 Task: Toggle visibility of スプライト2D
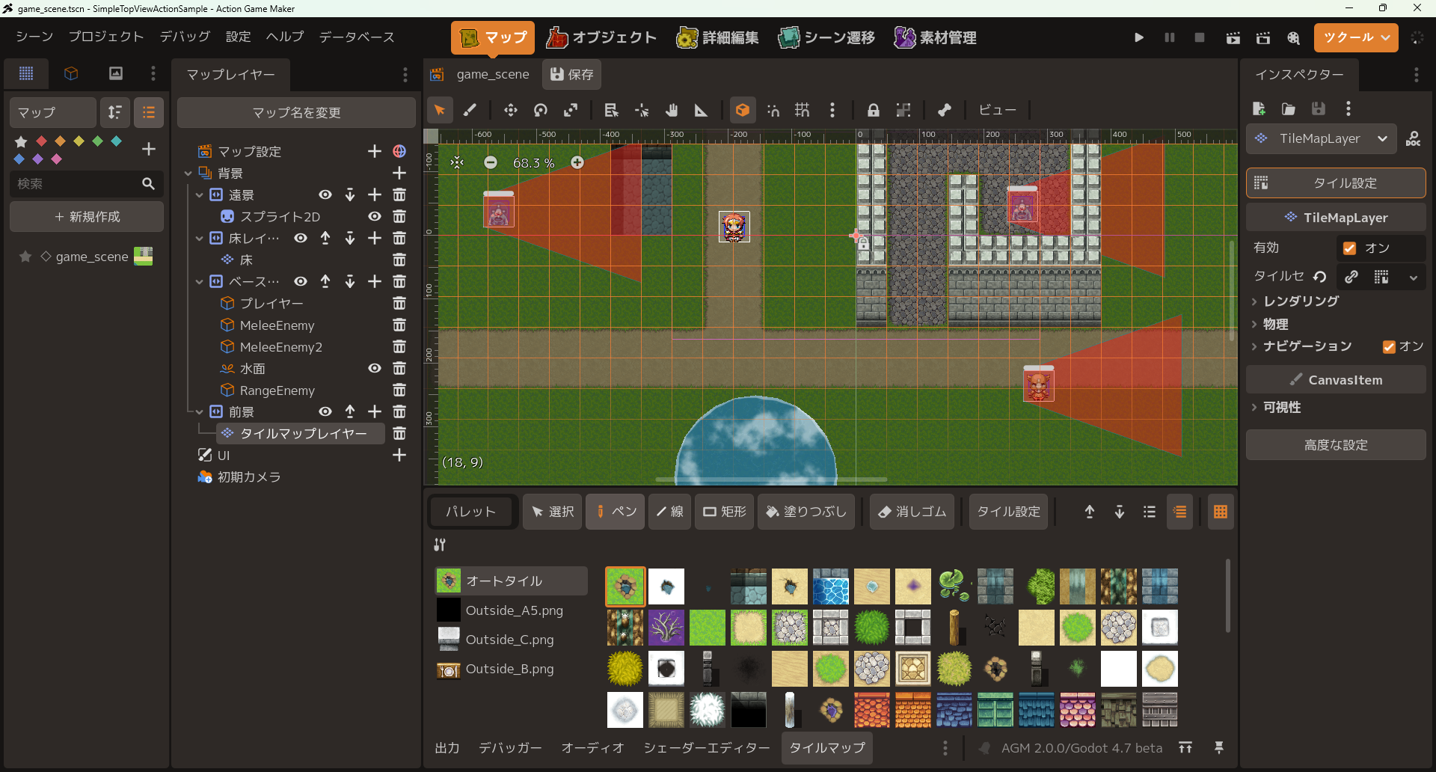click(375, 216)
